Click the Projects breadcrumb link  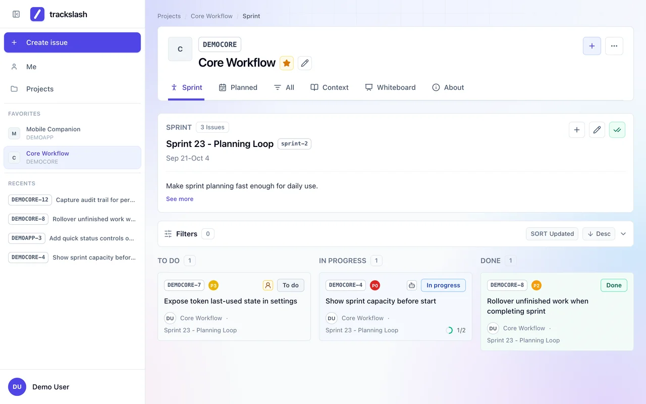click(169, 16)
